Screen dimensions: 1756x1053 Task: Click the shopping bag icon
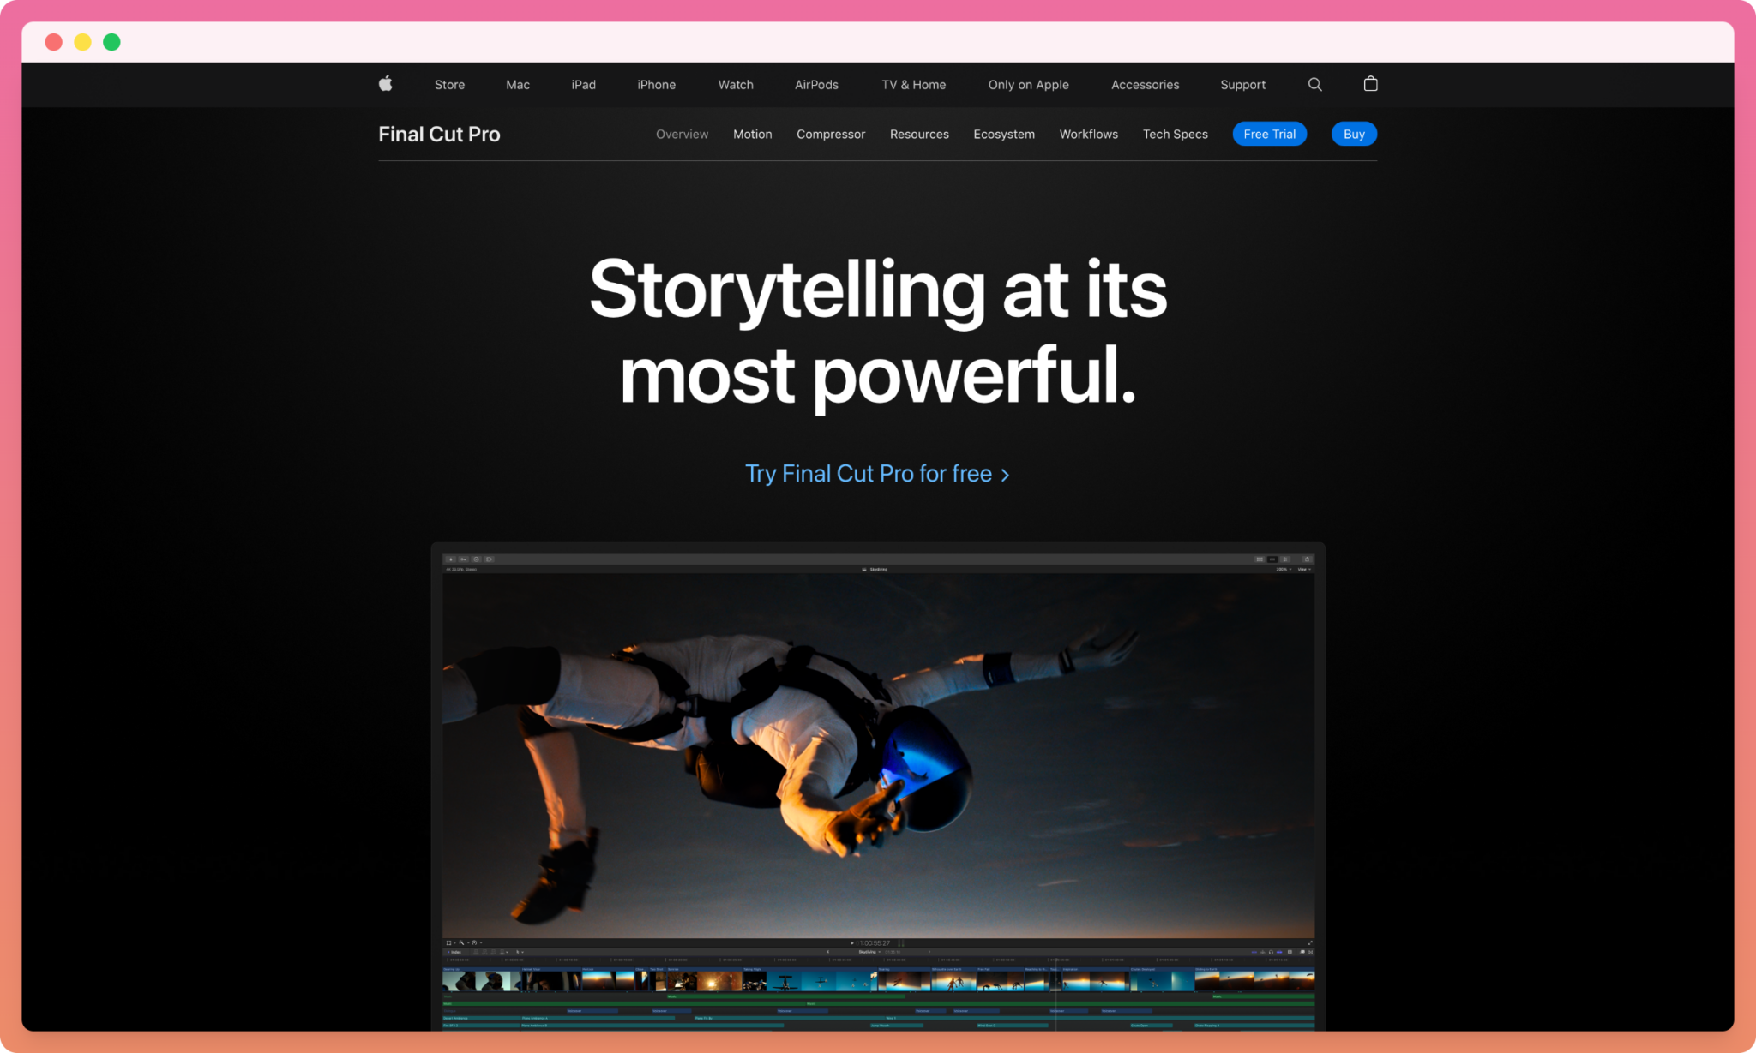pos(1370,84)
